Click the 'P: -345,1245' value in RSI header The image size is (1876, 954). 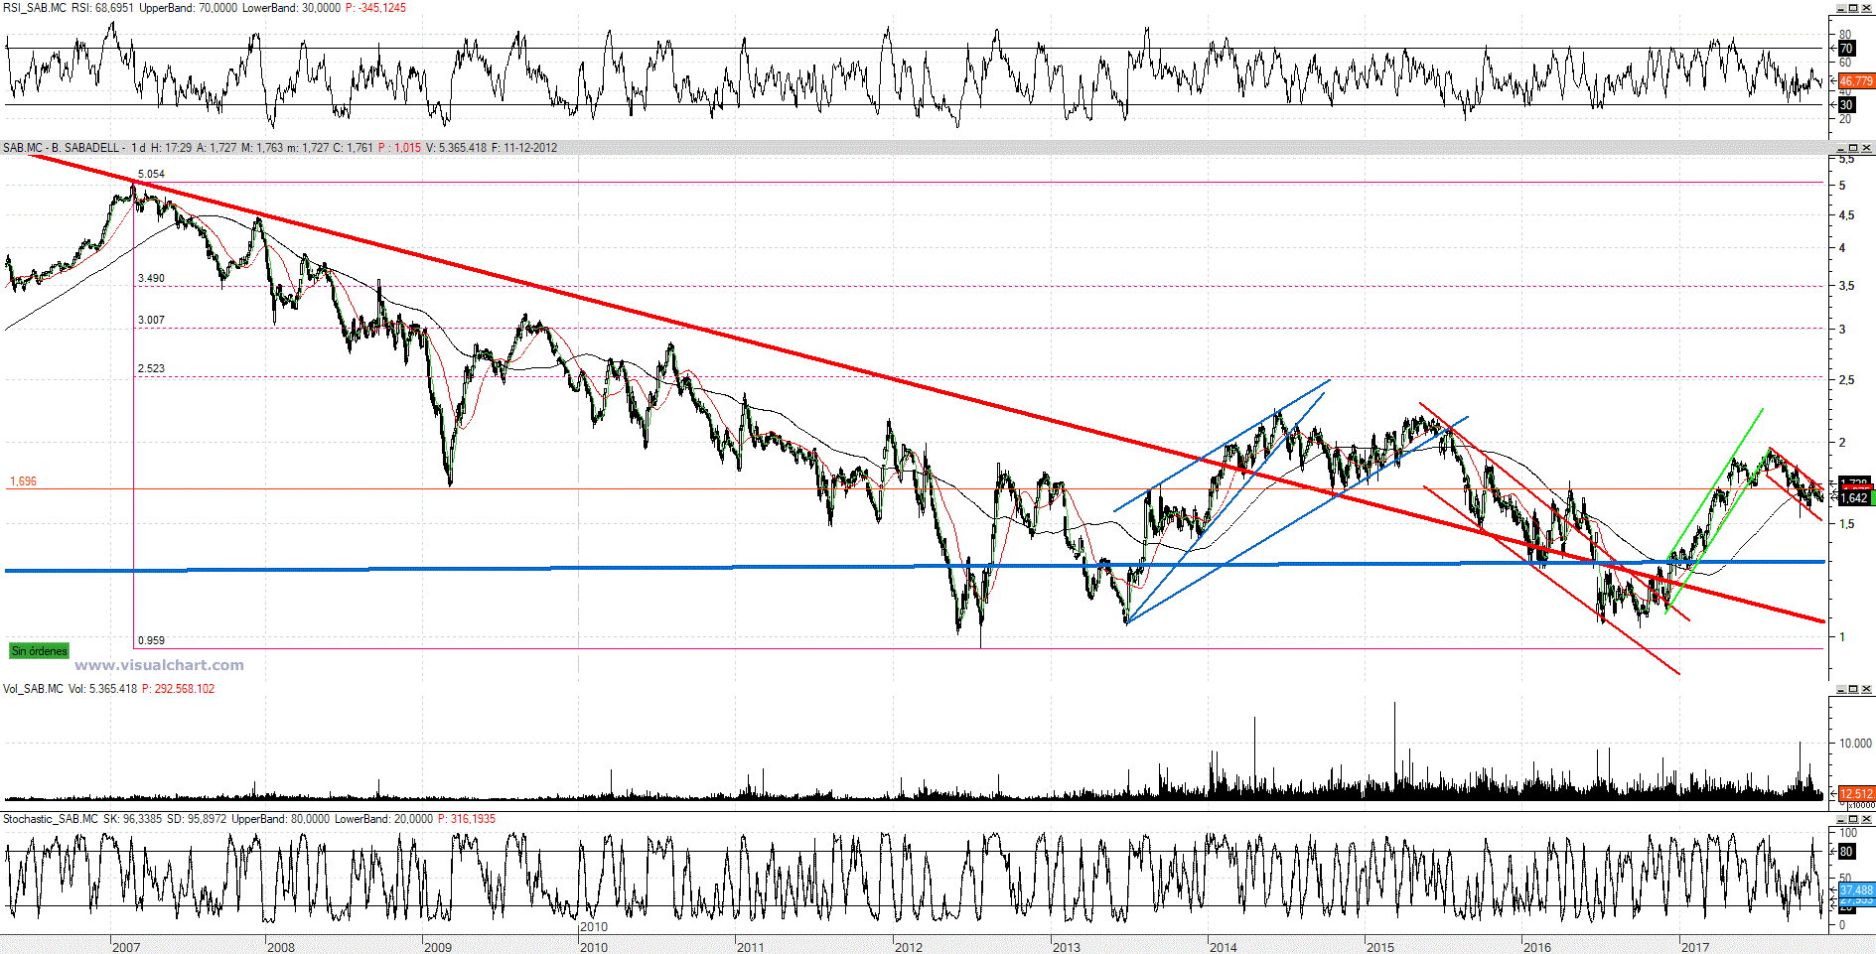pos(375,8)
